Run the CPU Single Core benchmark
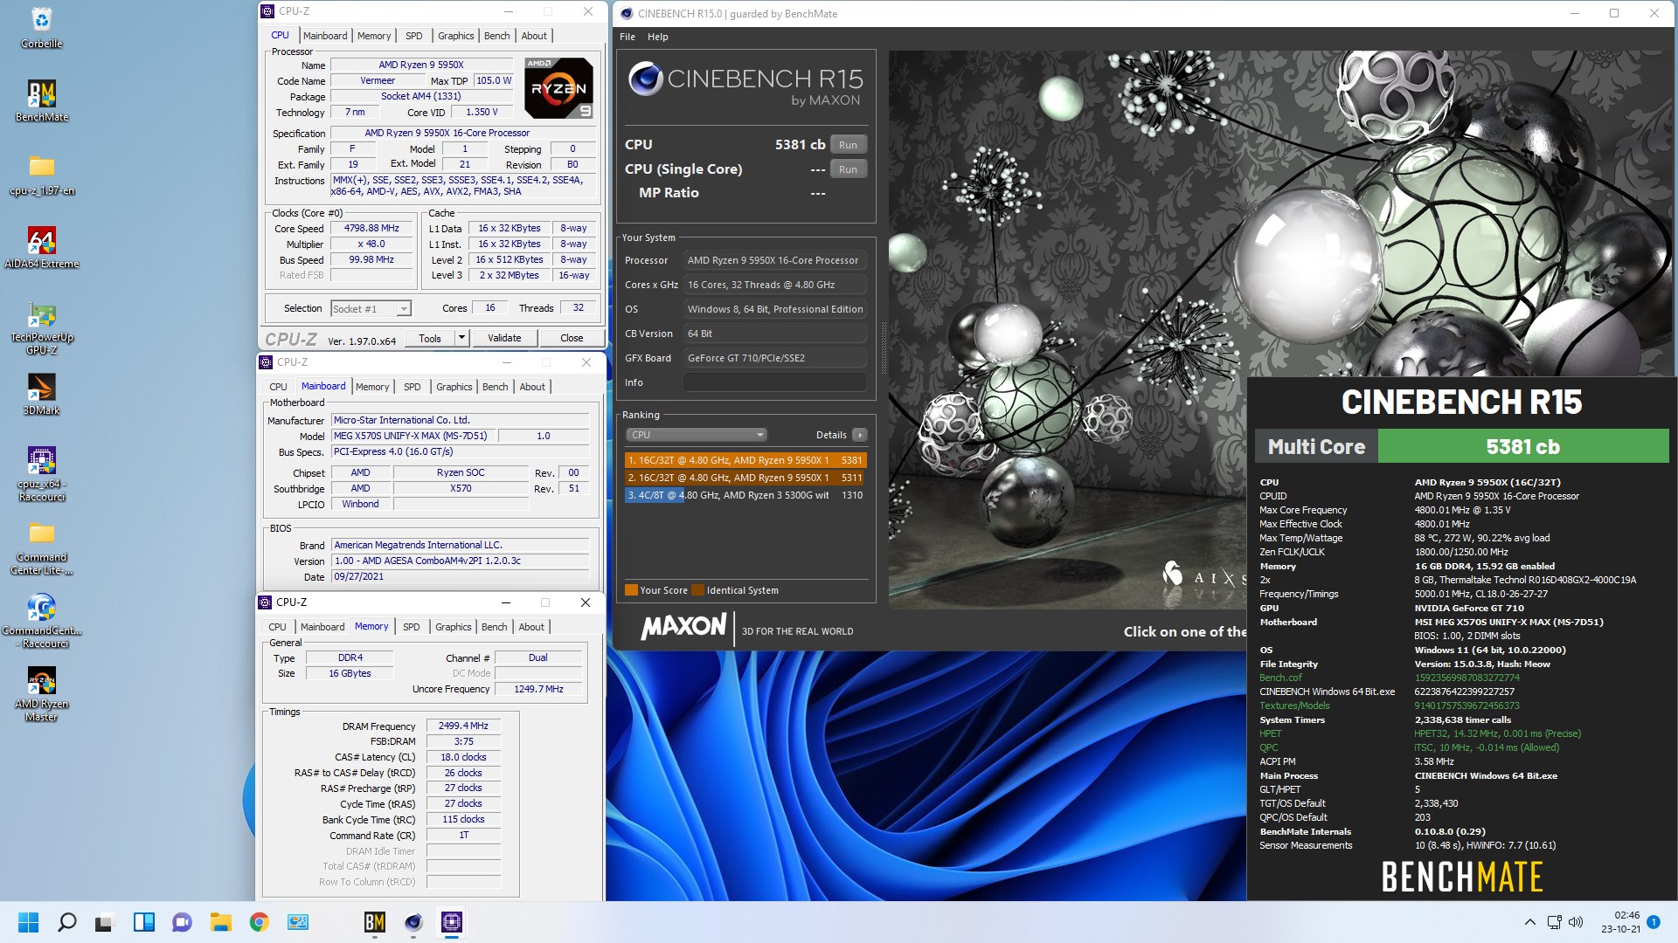 pyautogui.click(x=848, y=169)
